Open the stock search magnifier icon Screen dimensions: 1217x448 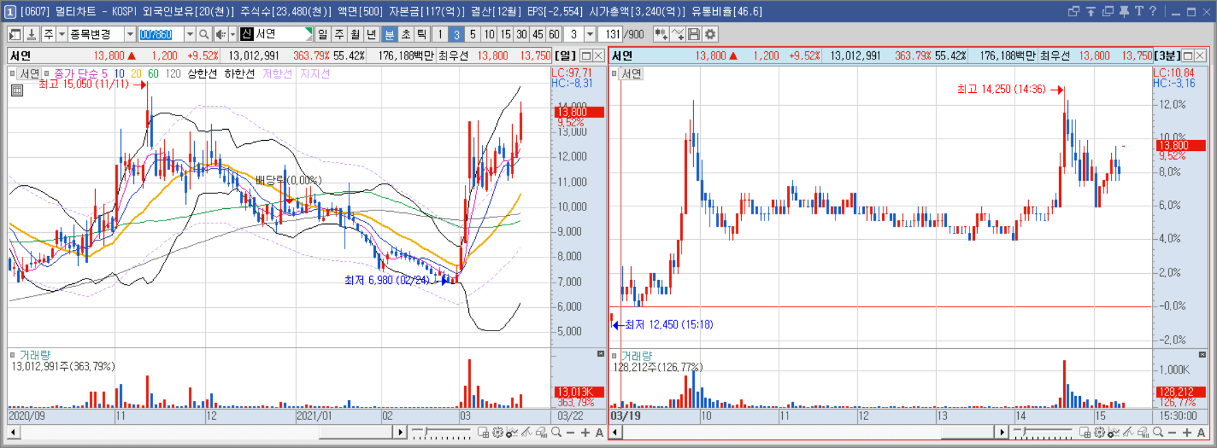204,34
